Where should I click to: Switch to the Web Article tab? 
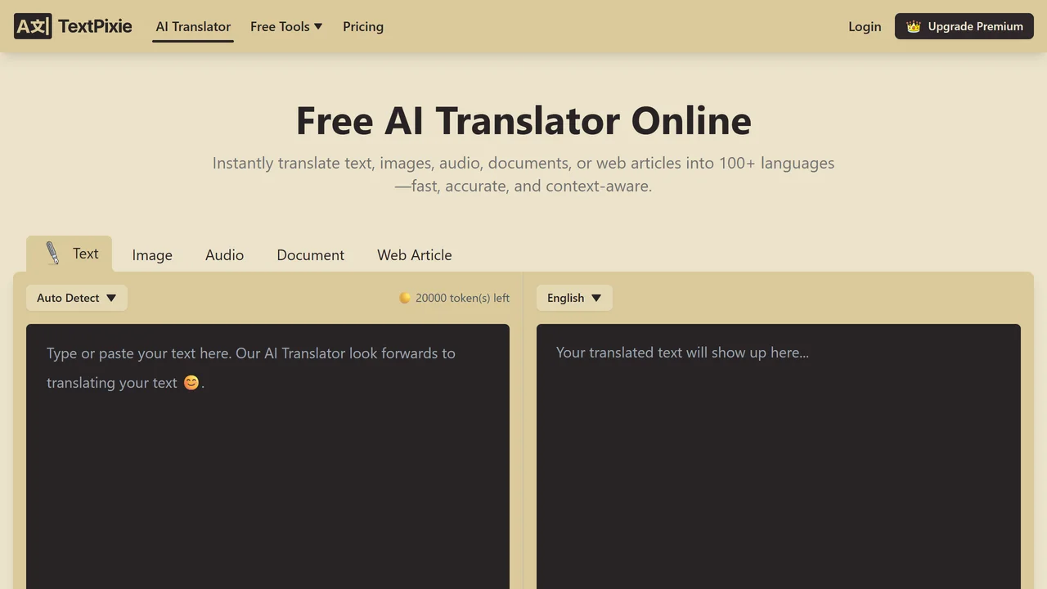click(414, 255)
